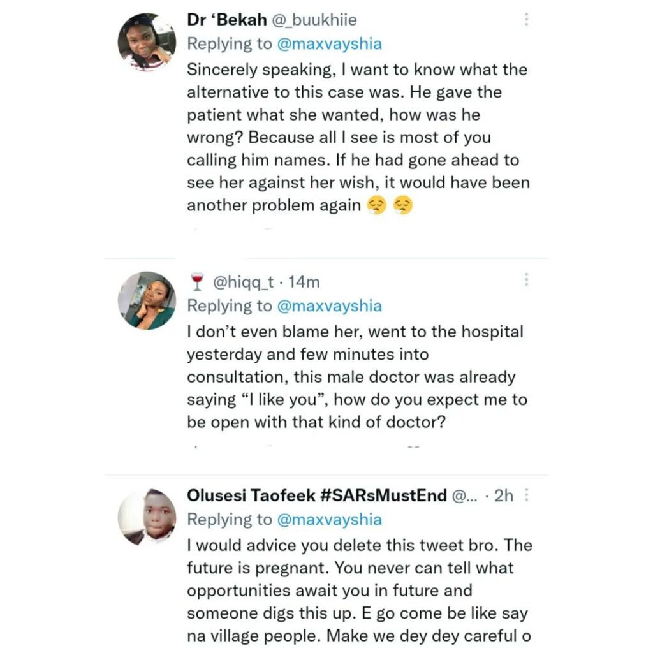653x653 pixels.
Task: Open more options on @hiqq_t's tweet
Action: coord(526,280)
